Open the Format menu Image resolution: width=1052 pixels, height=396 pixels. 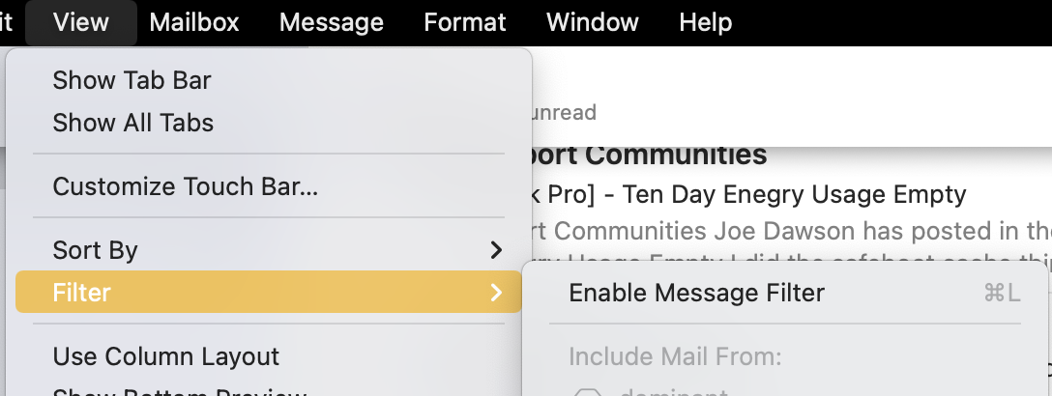point(465,22)
